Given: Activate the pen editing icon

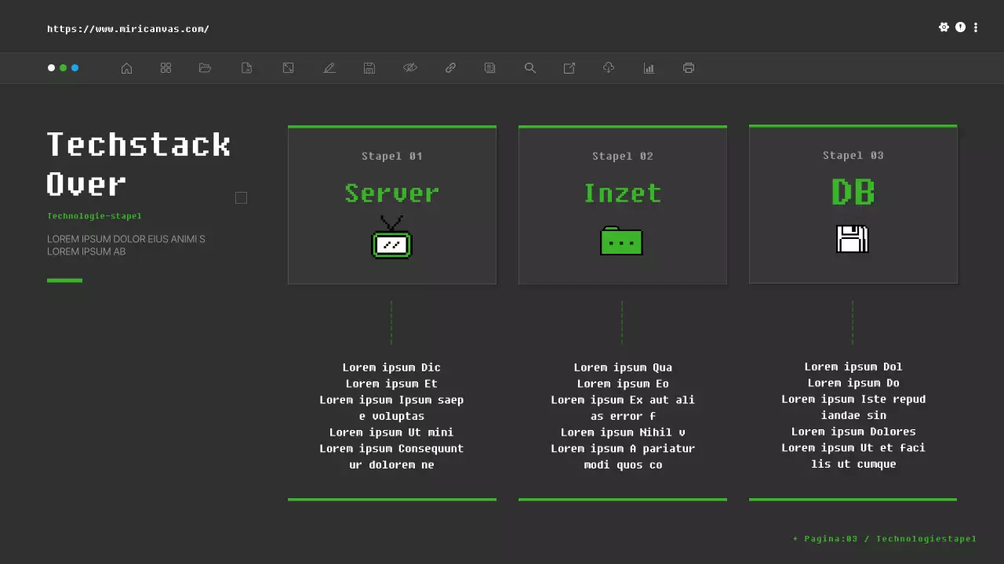Looking at the screenshot, I should [329, 67].
